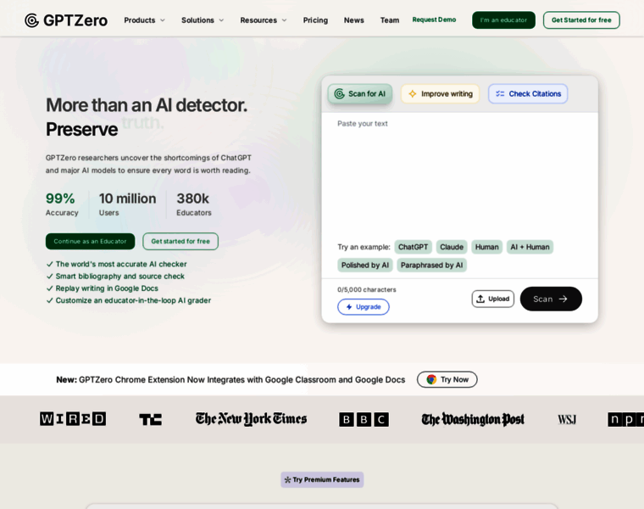This screenshot has height=509, width=644.
Task: Click the Scan for AI swirl icon
Action: (339, 94)
